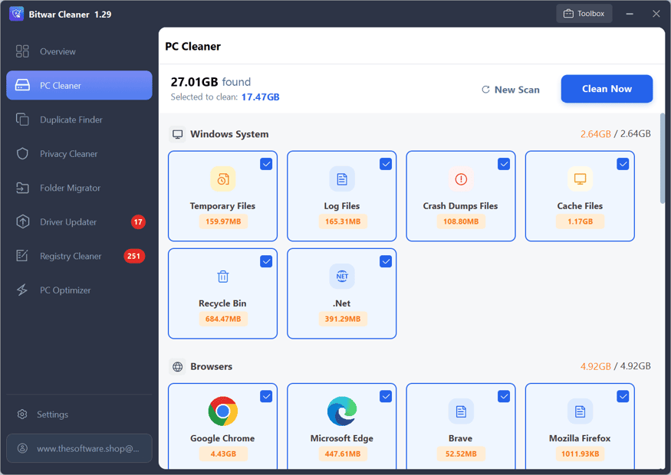
Task: Uncheck the Cache Files checkbox
Action: [623, 164]
